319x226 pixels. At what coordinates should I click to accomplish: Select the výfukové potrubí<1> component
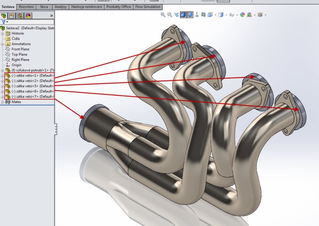point(33,71)
